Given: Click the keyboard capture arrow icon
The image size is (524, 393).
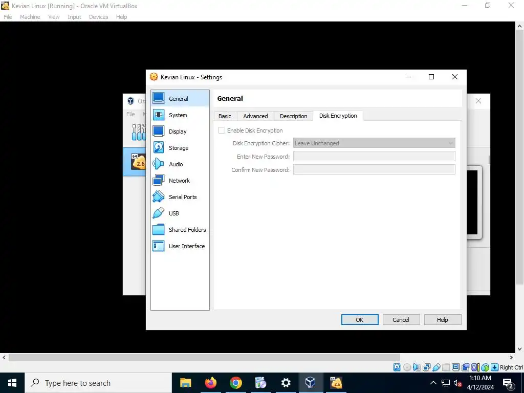Looking at the screenshot, I should [x=495, y=367].
